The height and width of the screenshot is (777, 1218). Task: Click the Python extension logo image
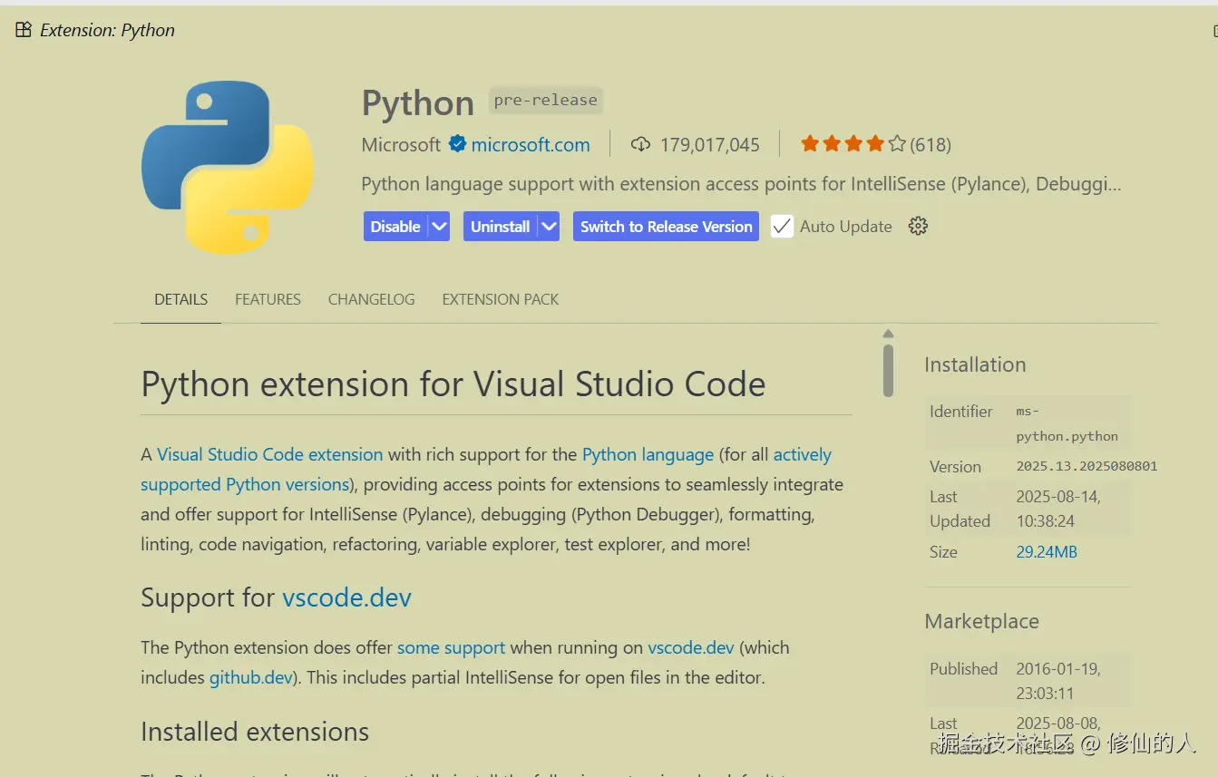click(228, 167)
